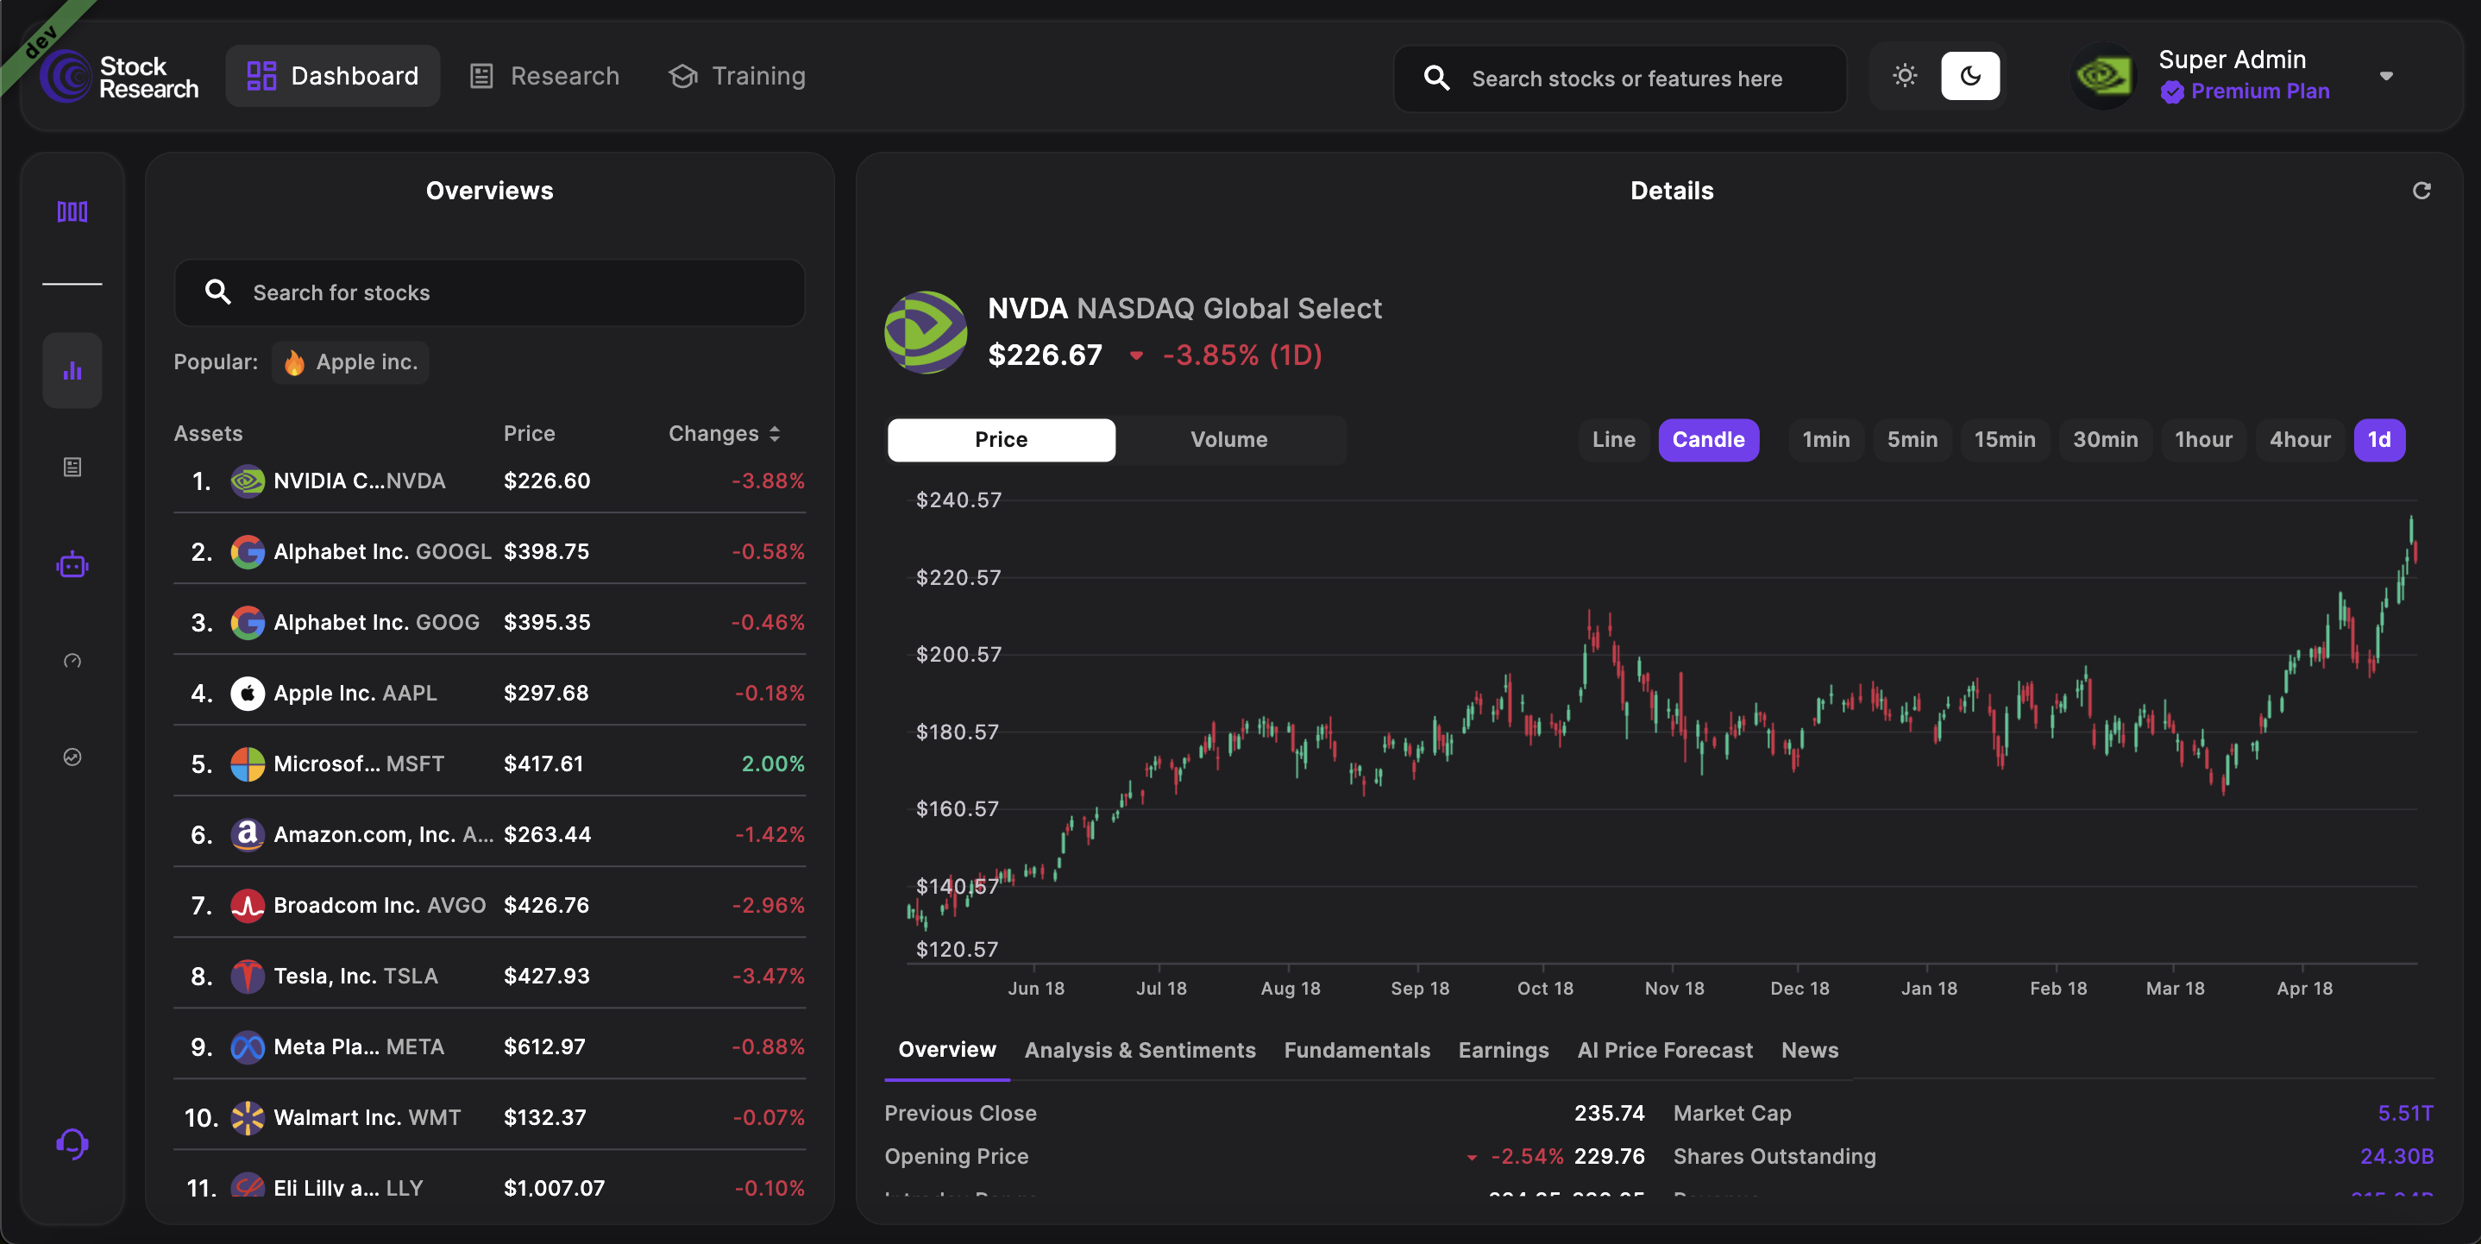Click the Google logo for GOOG row
The height and width of the screenshot is (1244, 2481).
[x=248, y=622]
